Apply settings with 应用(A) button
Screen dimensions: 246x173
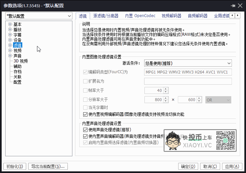point(232,166)
